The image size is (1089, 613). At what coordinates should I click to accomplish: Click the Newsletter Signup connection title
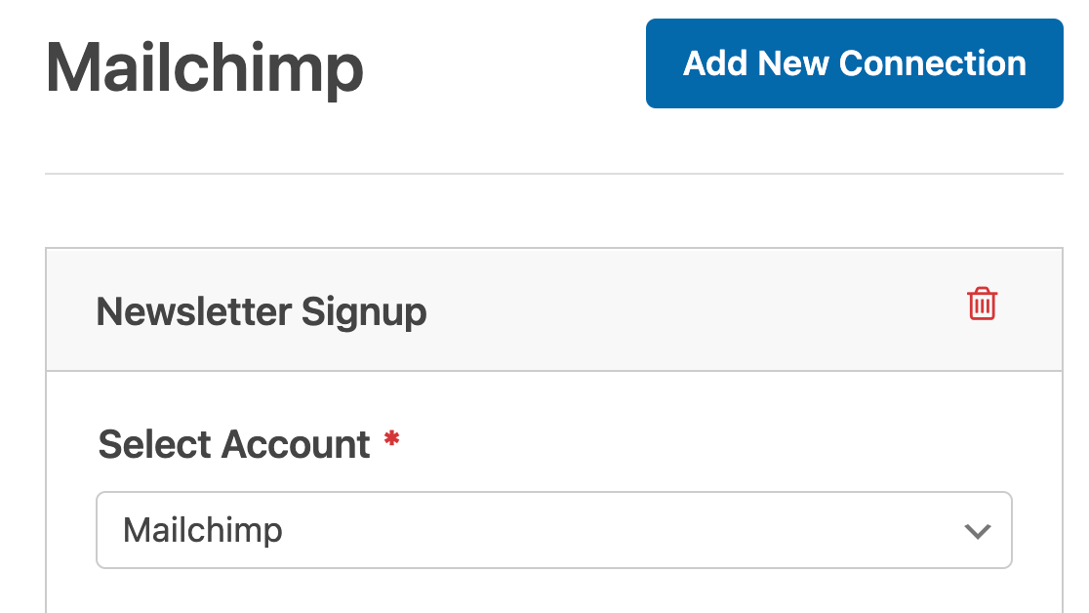coord(262,312)
